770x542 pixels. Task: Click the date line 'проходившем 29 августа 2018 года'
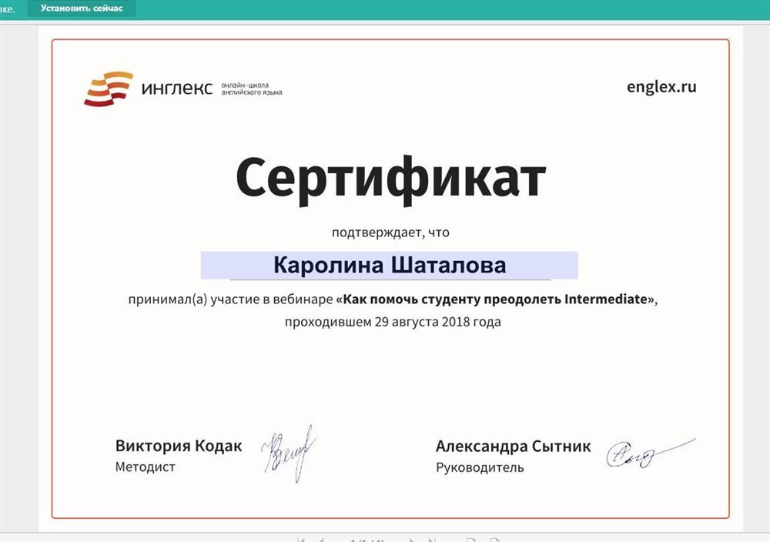click(393, 322)
